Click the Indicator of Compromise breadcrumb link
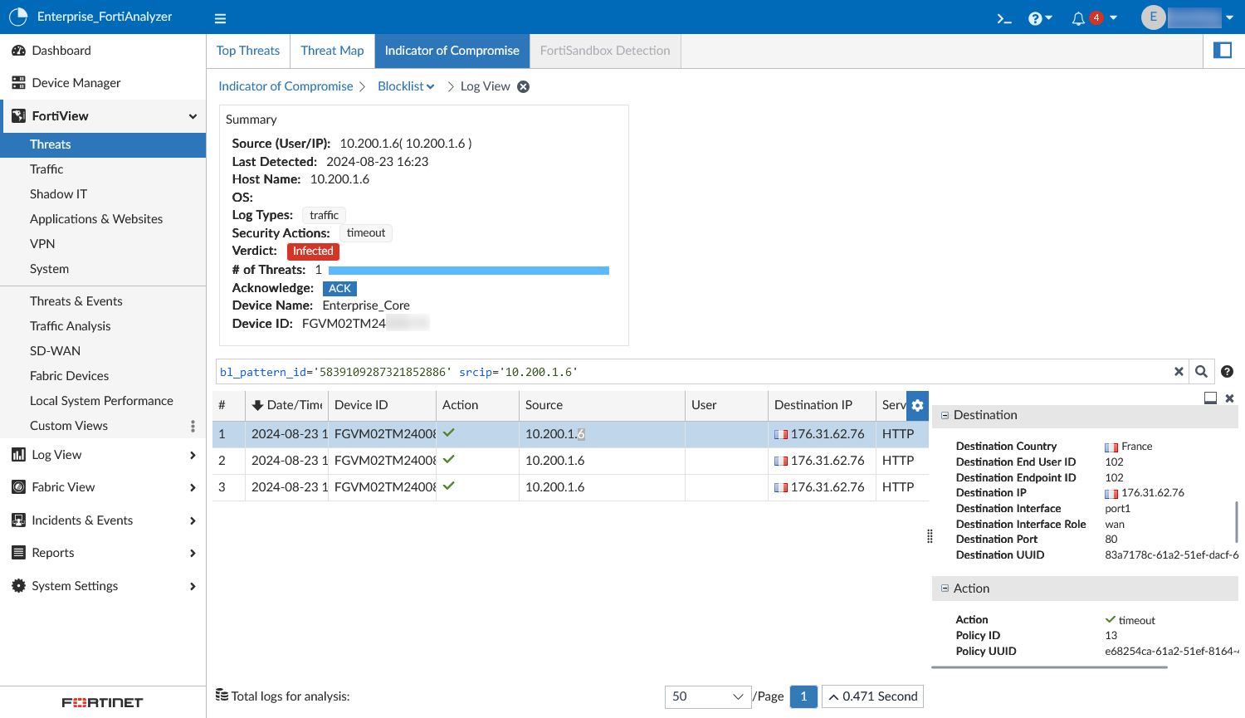 click(286, 86)
